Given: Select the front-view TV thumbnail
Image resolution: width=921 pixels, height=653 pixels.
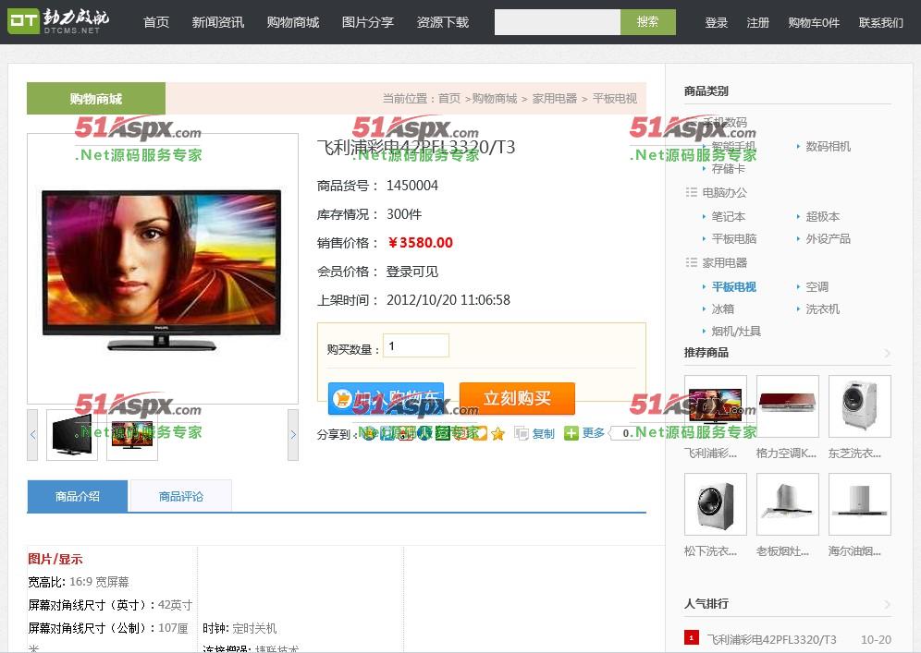Looking at the screenshot, I should coord(132,435).
